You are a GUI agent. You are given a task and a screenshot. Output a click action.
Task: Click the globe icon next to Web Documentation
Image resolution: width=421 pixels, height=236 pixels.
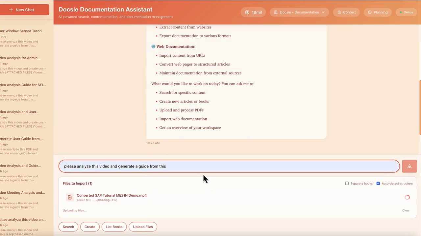(153, 46)
